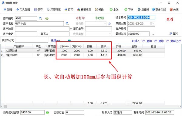
Task: Click the 修改 edit button
Action: (99, 10)
